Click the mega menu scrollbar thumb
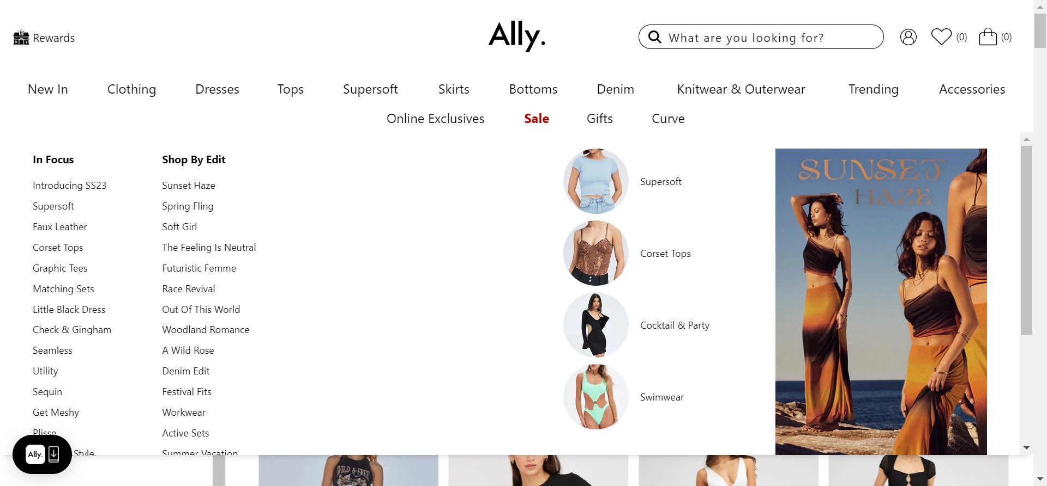The width and height of the screenshot is (1047, 486). 1026,240
